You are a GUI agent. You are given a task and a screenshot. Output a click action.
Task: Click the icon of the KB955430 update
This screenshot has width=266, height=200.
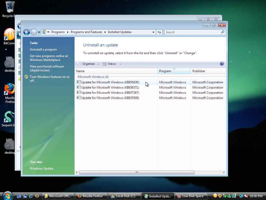(78, 82)
